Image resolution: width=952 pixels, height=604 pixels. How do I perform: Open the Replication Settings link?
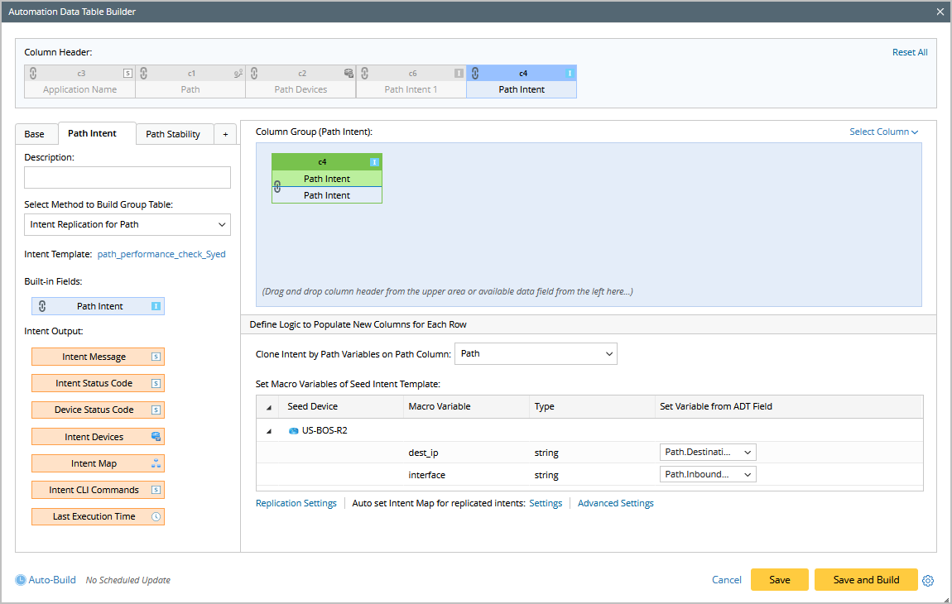coord(296,503)
